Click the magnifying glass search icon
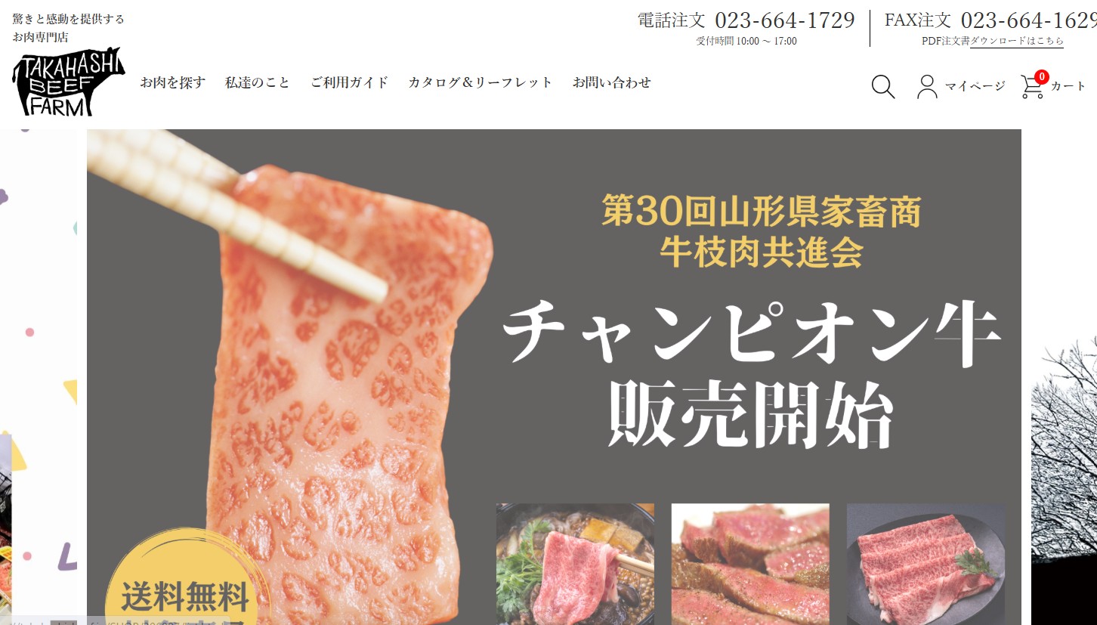This screenshot has height=625, width=1097. (x=883, y=86)
